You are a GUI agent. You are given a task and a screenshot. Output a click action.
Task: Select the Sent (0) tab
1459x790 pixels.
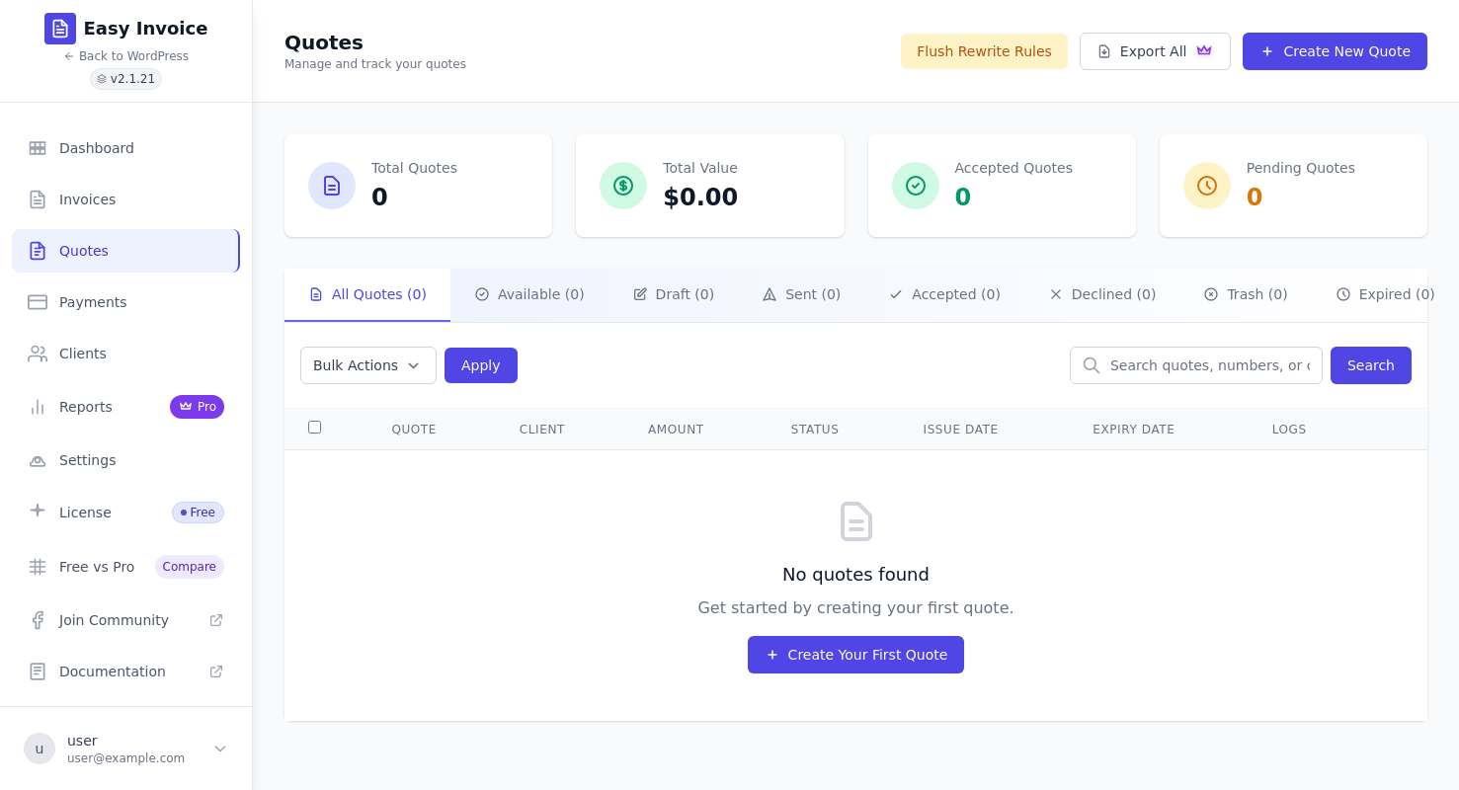[x=801, y=294]
